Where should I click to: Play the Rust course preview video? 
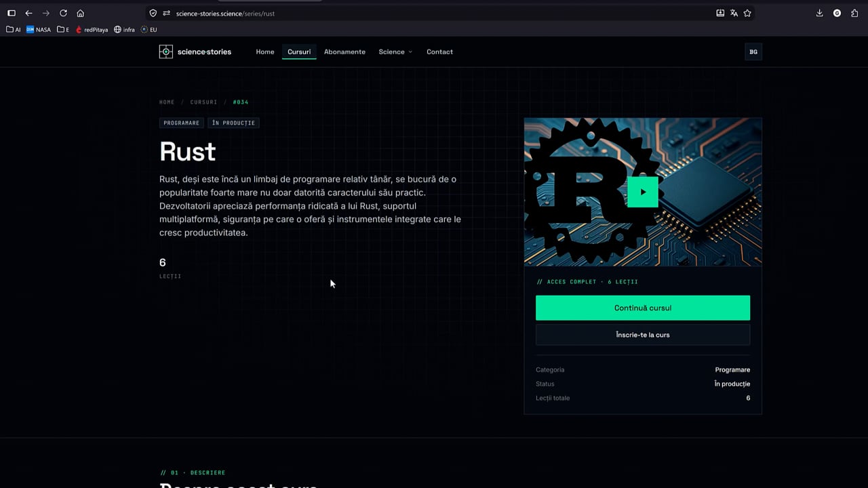click(x=643, y=192)
